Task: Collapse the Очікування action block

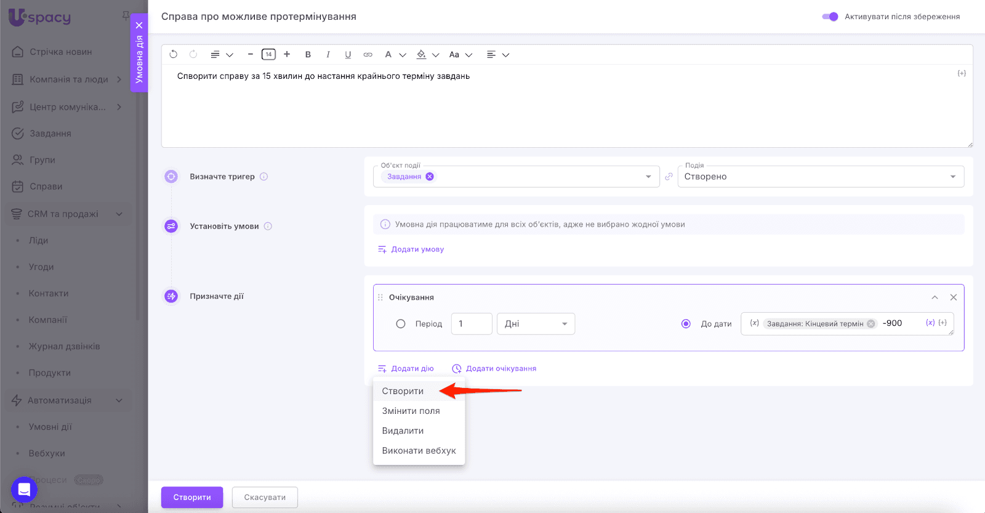Action: coord(935,297)
